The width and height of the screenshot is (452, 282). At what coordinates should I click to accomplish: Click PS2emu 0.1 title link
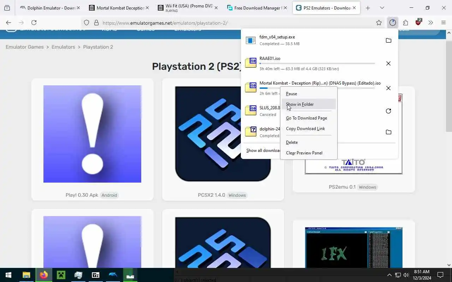pos(342,187)
